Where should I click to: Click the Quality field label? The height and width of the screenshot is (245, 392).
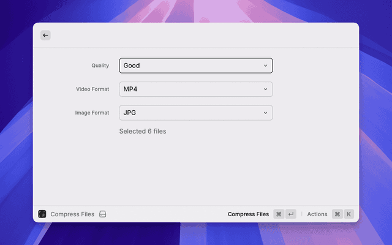pyautogui.click(x=100, y=66)
